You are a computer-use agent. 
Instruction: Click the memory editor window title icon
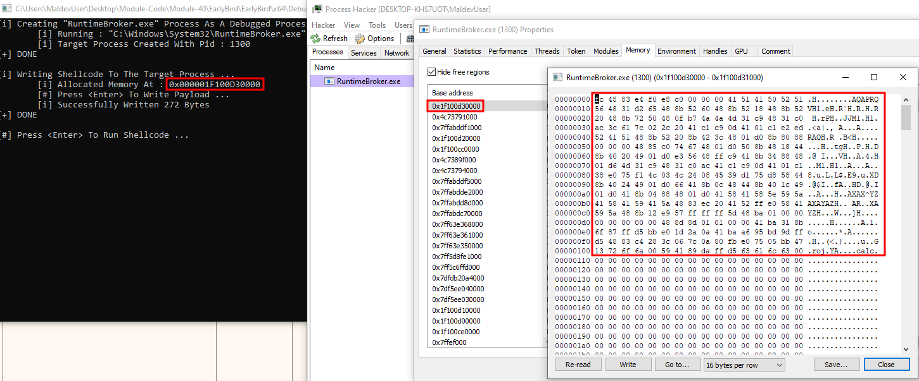click(x=558, y=77)
